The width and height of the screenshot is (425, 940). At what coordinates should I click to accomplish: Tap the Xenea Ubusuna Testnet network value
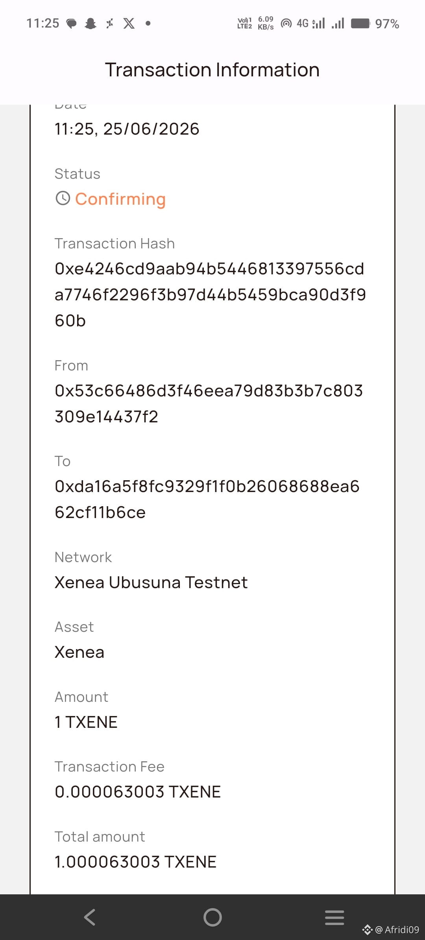pos(151,582)
